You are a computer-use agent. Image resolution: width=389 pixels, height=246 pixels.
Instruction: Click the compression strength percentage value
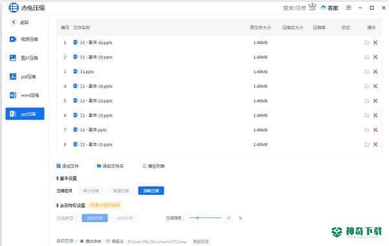tap(228, 218)
